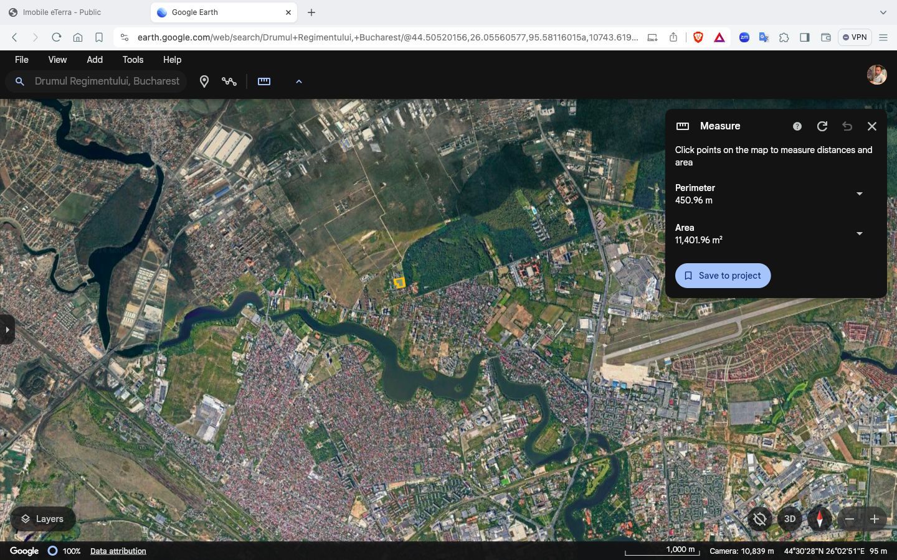
Task: Click the draw path or polygon icon
Action: tap(229, 82)
